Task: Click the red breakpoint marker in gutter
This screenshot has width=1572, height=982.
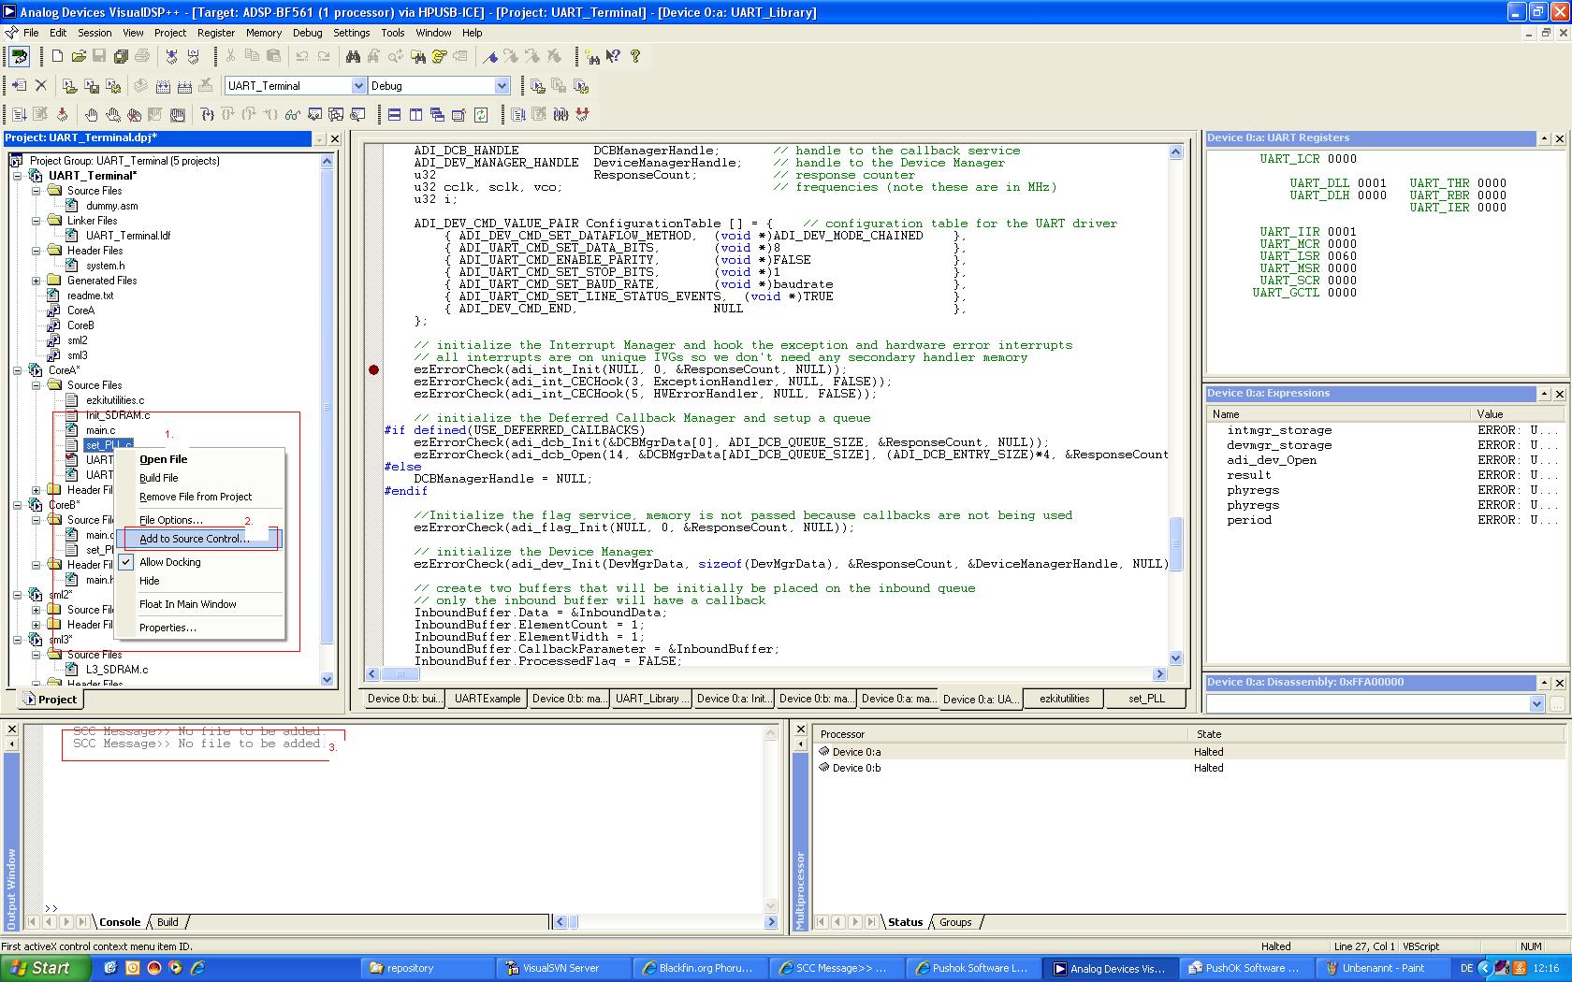Action: (x=373, y=370)
